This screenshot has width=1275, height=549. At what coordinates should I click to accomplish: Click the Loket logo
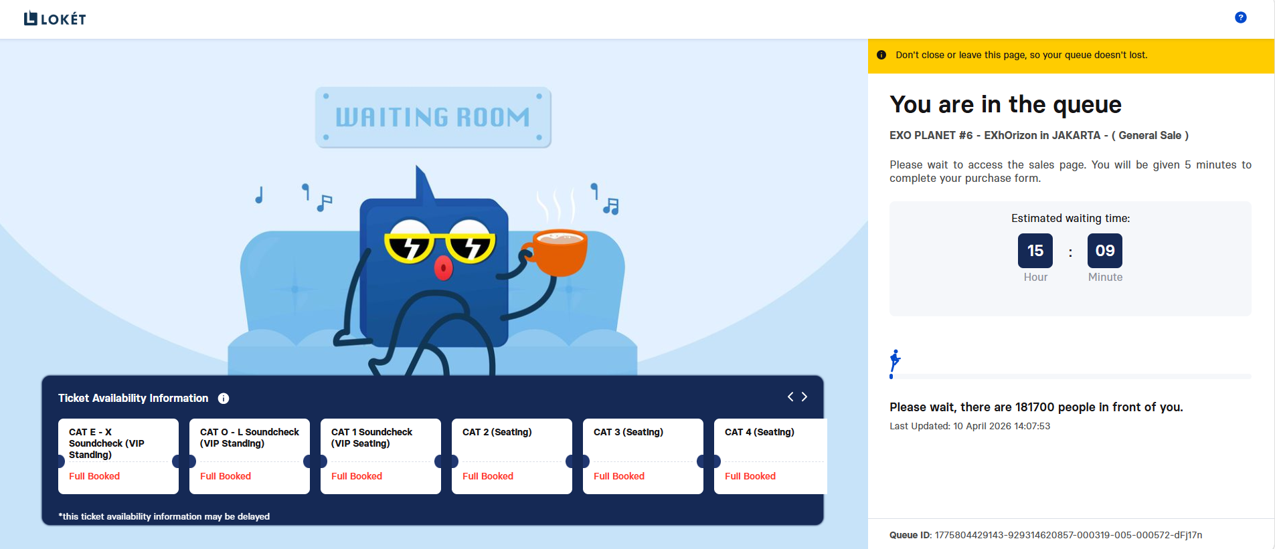click(x=55, y=19)
